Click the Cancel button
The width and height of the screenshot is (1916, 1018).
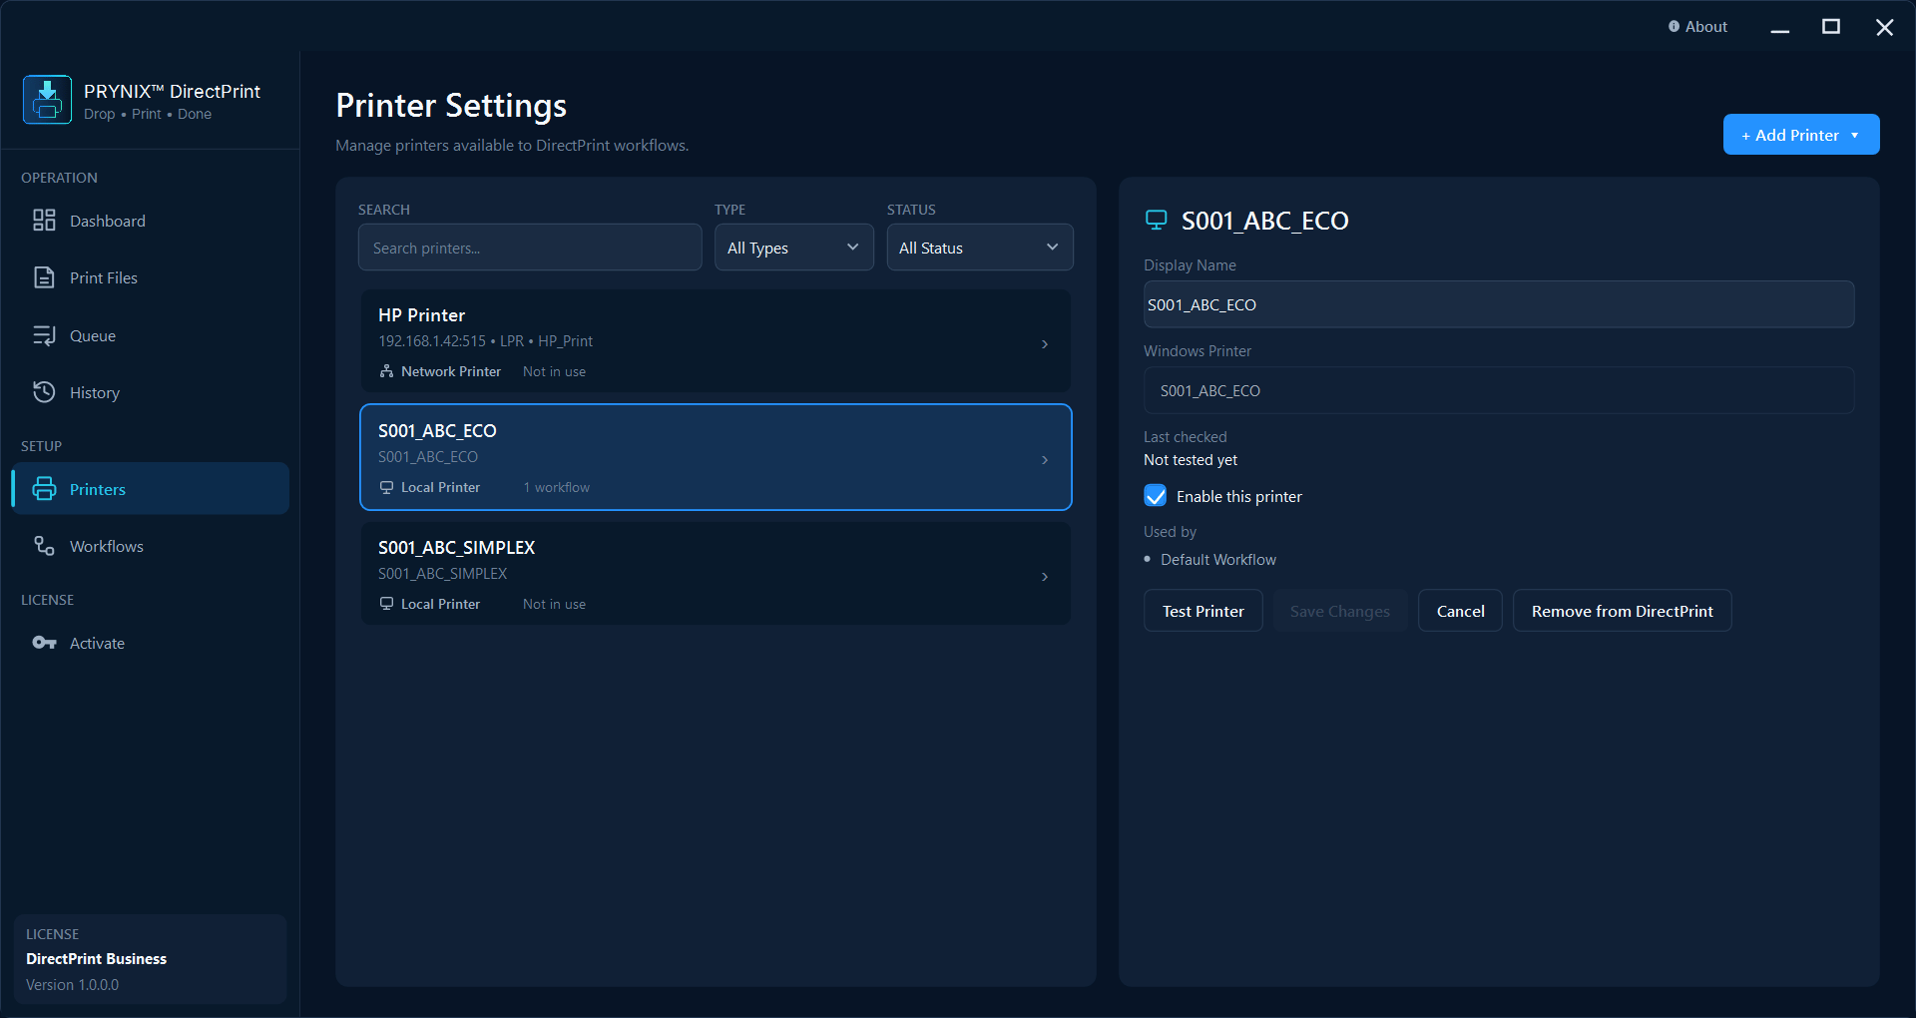[1460, 611]
